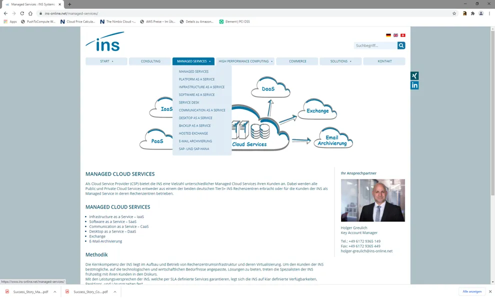The width and height of the screenshot is (495, 299).
Task: Go back in browser history
Action: coord(5,13)
